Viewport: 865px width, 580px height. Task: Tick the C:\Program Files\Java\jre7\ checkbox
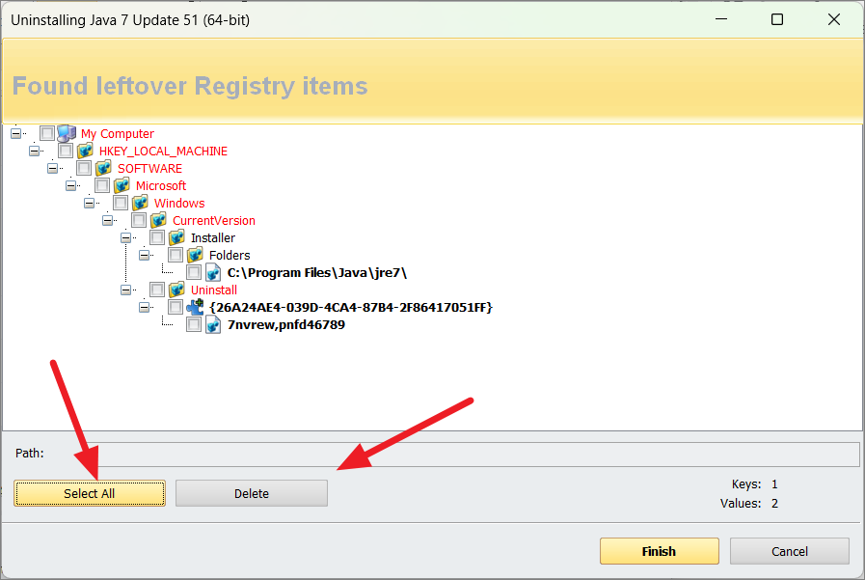point(194,272)
